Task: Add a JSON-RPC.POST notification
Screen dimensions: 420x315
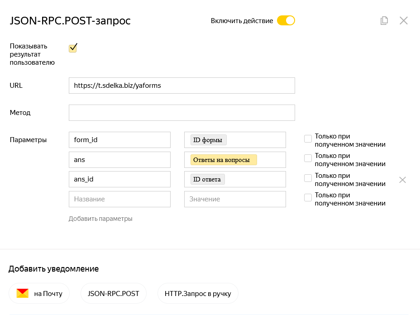Action: tap(113, 293)
